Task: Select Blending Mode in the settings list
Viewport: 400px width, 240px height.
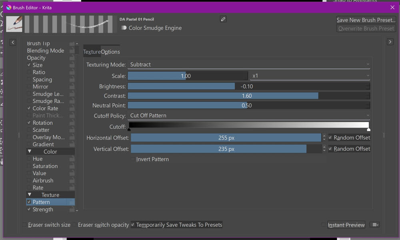Action: pos(45,51)
